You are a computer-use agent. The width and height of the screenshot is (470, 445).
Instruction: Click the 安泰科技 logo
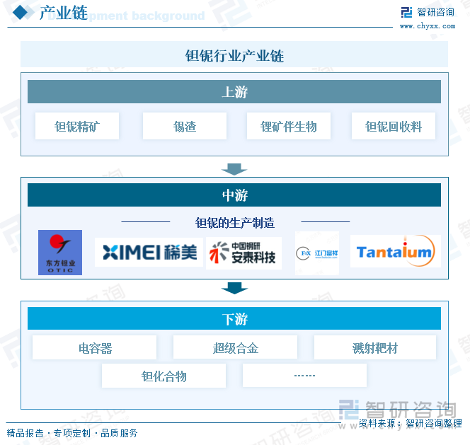(243, 253)
